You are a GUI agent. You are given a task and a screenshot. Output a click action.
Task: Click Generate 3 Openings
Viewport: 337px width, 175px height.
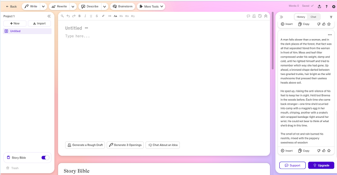pyautogui.click(x=125, y=145)
